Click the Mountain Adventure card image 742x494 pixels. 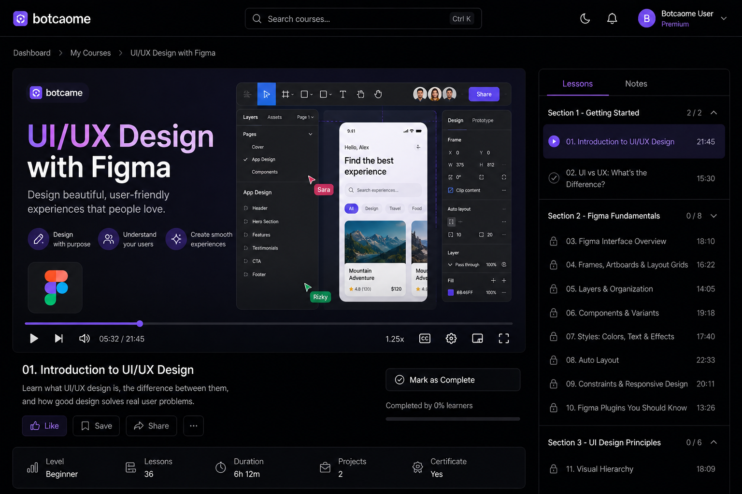click(x=375, y=242)
